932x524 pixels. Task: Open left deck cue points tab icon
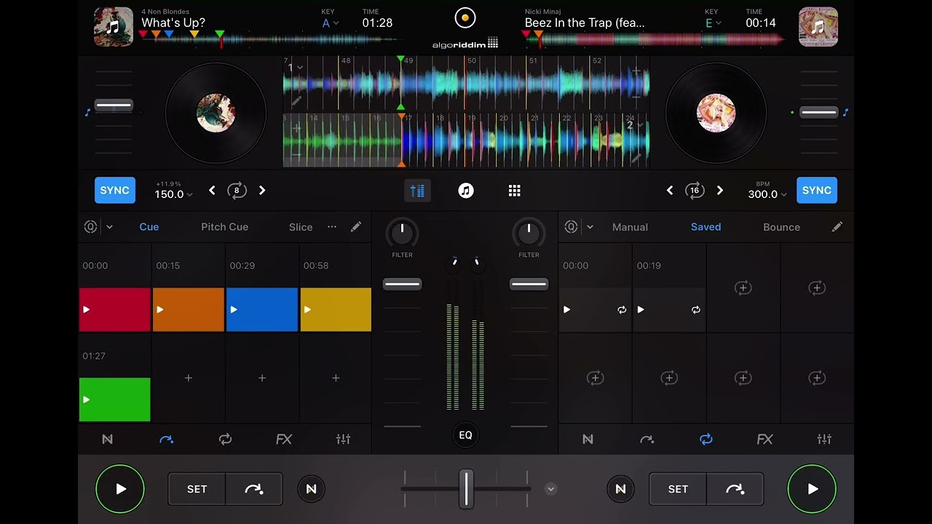[x=167, y=440]
